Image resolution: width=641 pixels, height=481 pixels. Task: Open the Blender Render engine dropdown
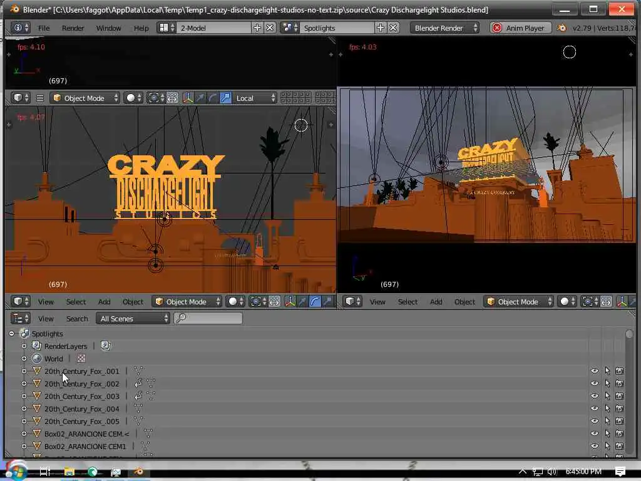tap(444, 28)
